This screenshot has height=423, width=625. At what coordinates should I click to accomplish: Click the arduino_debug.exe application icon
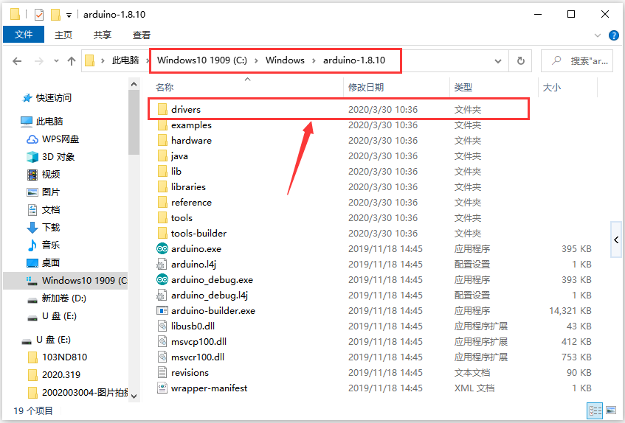pyautogui.click(x=162, y=280)
